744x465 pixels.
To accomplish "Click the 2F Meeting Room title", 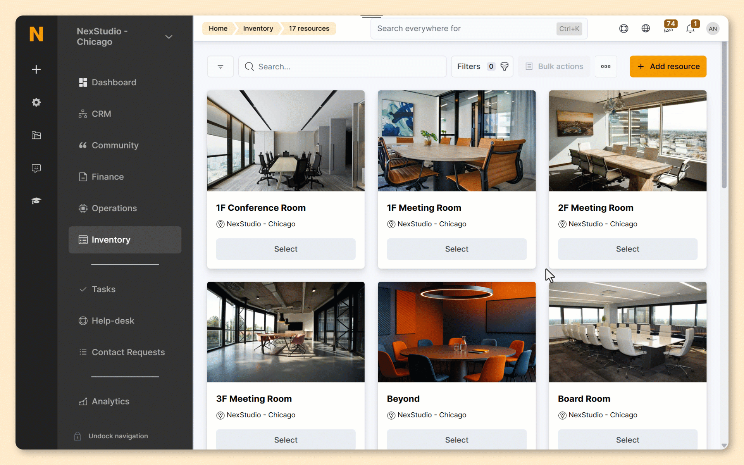I will coord(596,208).
